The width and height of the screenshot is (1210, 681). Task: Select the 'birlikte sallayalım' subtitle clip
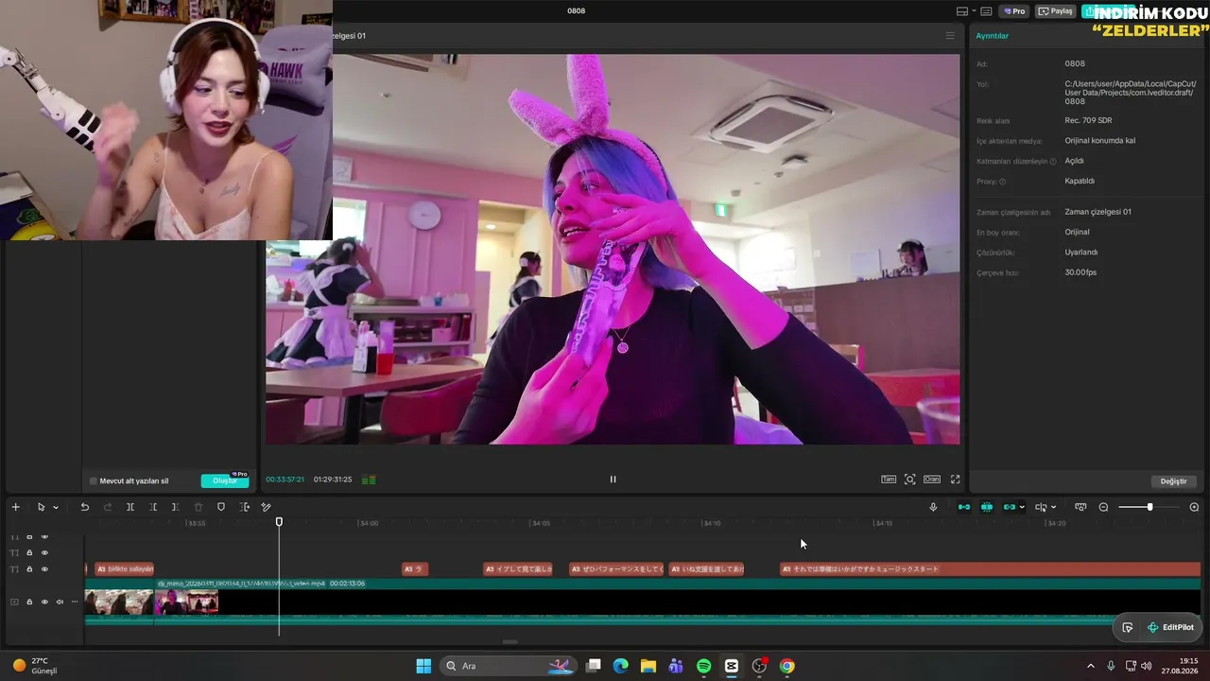click(x=124, y=569)
